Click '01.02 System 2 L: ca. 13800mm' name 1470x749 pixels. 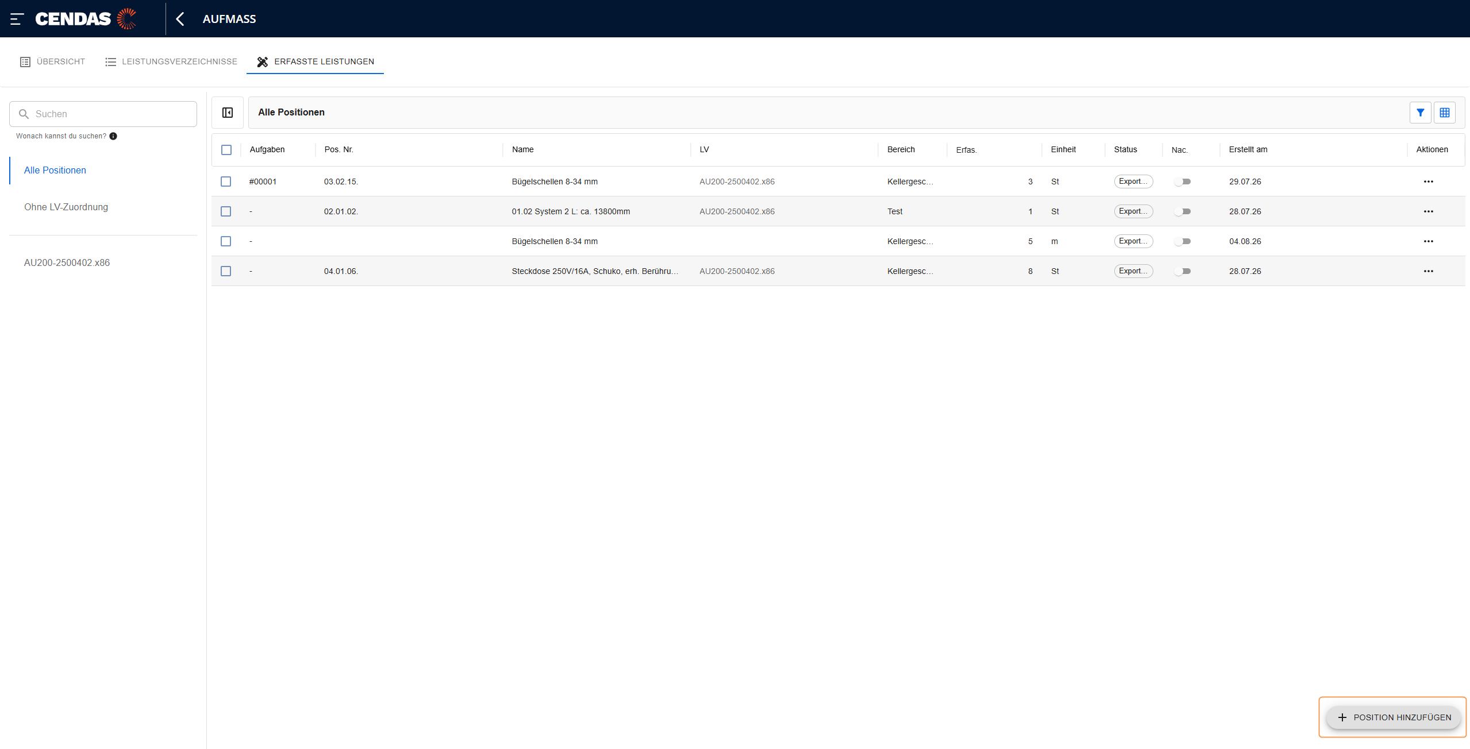[571, 211]
